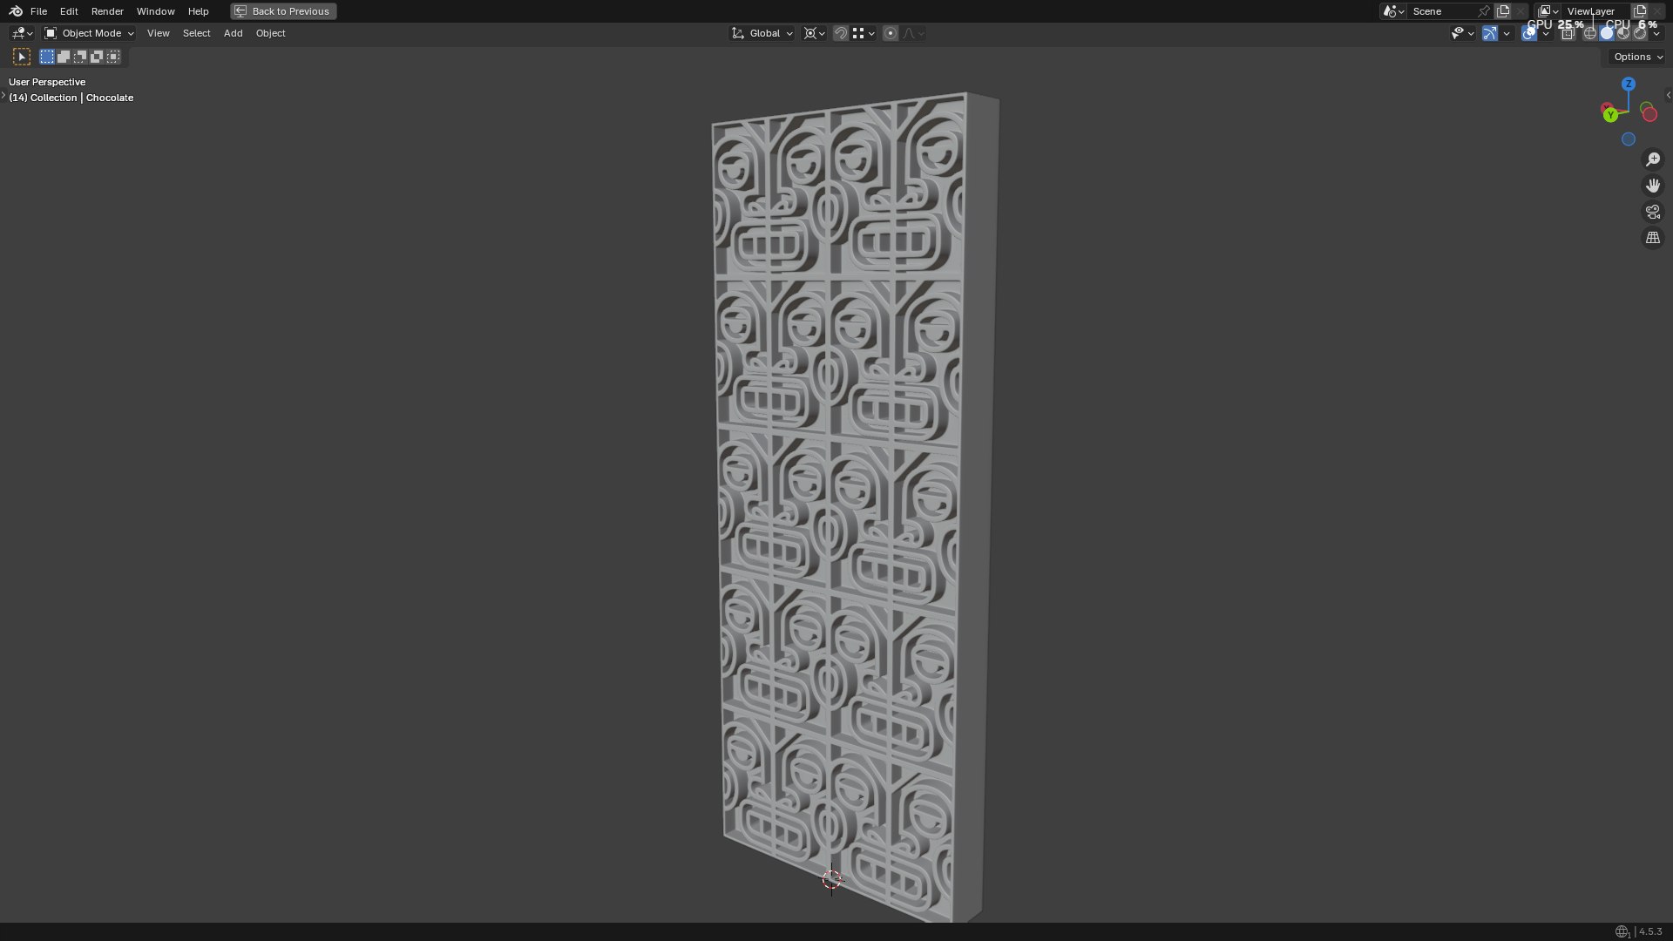The width and height of the screenshot is (1673, 941).
Task: Open the ViewLayer browse icon
Action: click(x=1548, y=11)
